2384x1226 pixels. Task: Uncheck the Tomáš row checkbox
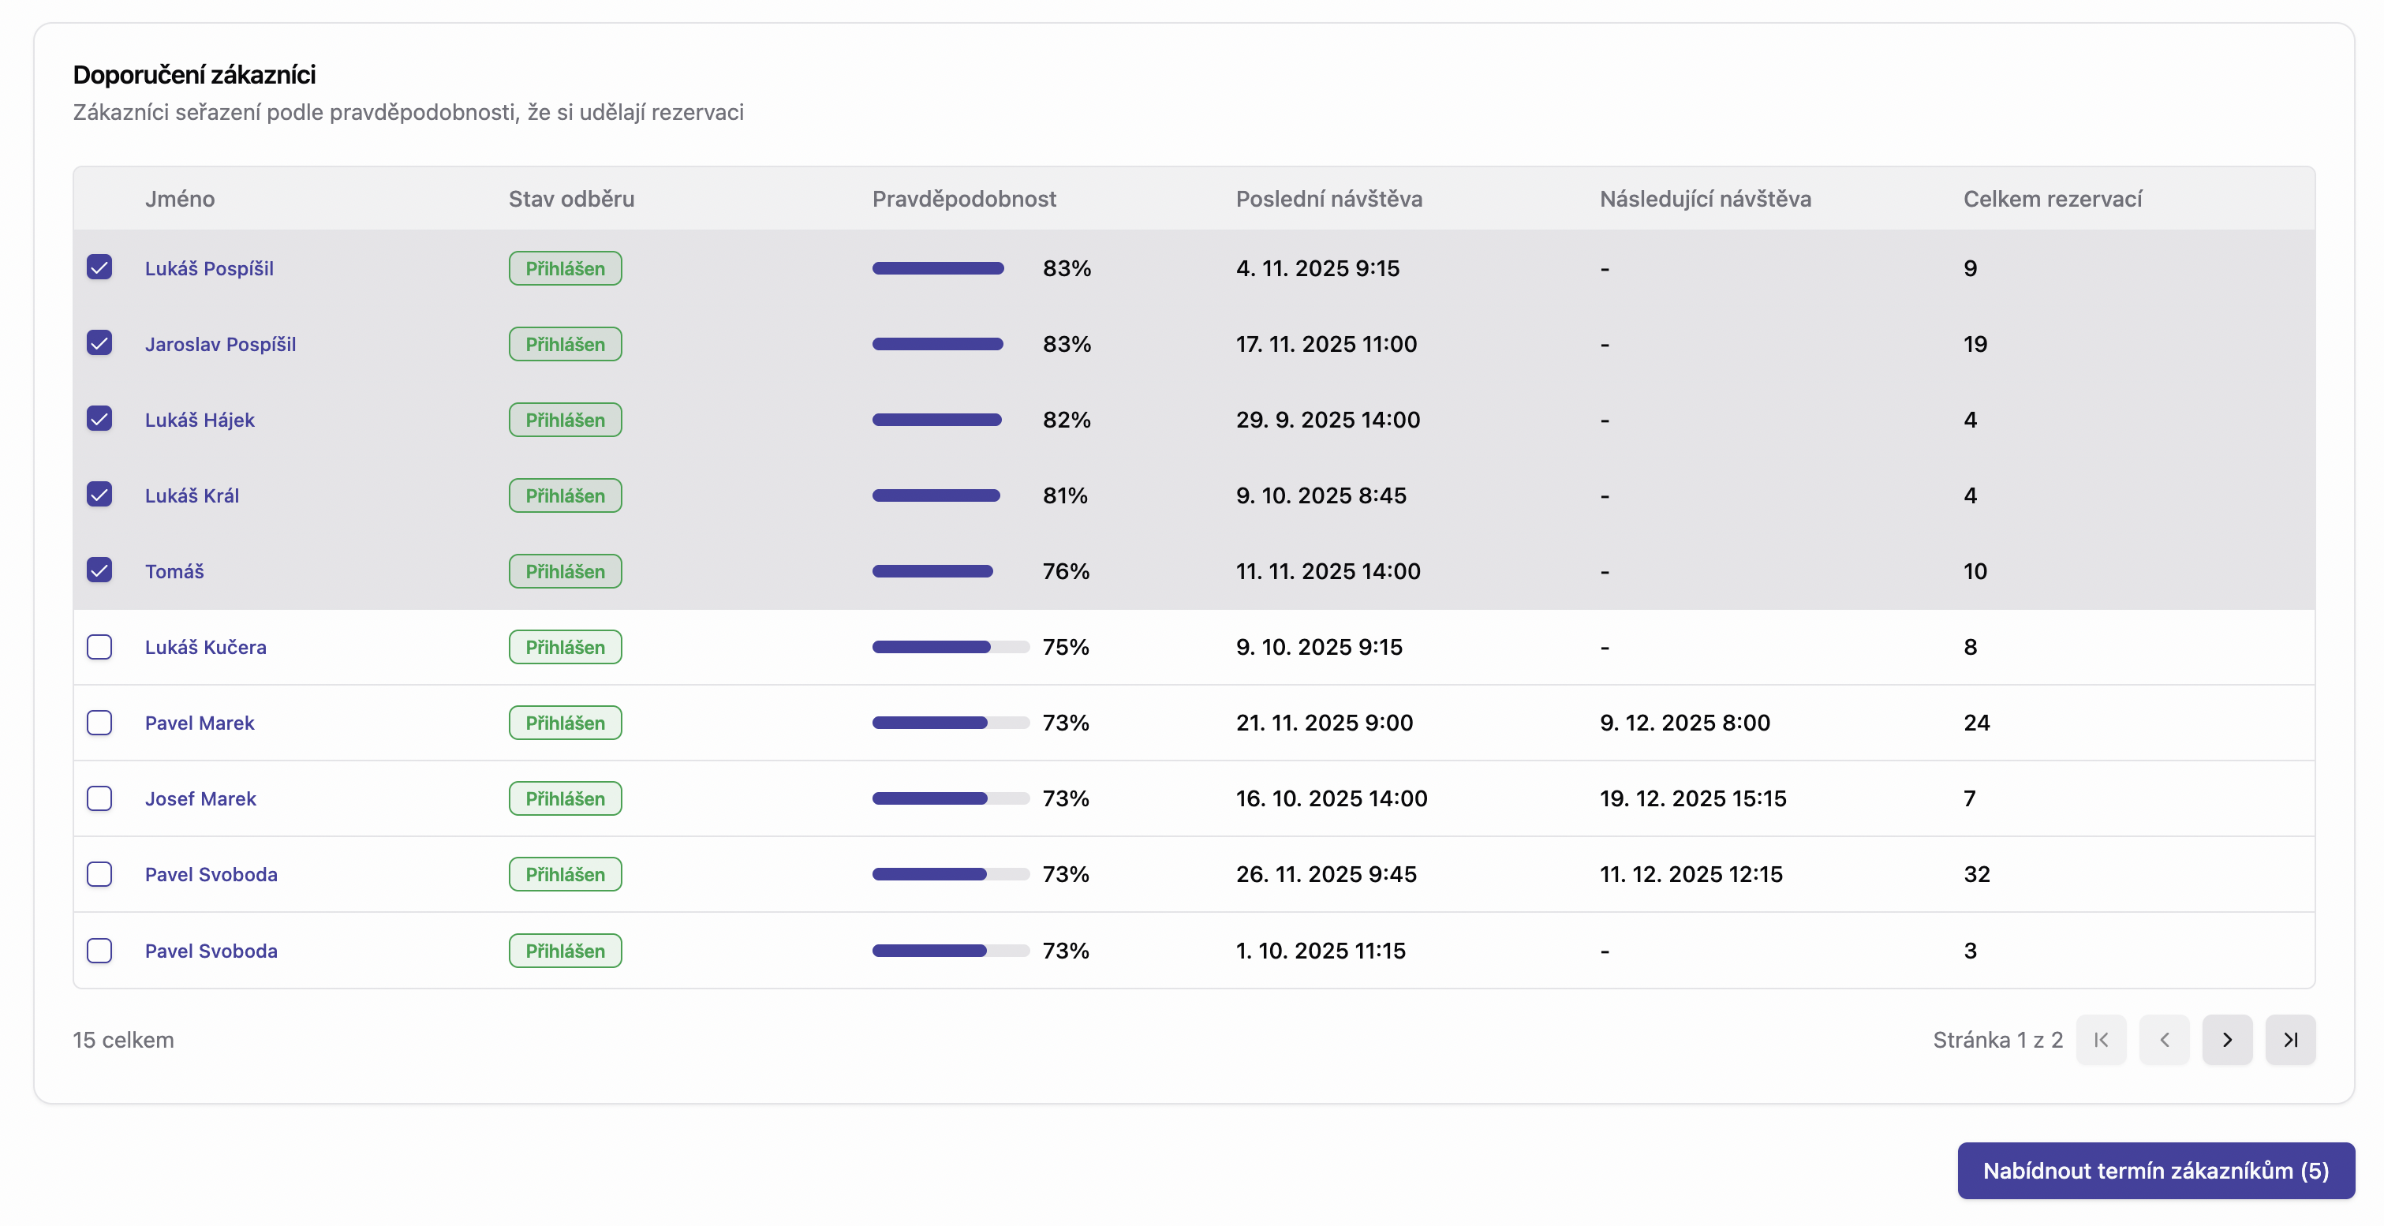99,570
